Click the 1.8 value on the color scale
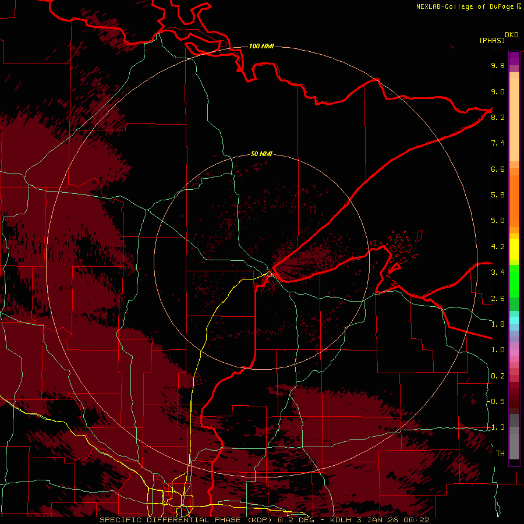The image size is (524, 524). pos(498,324)
